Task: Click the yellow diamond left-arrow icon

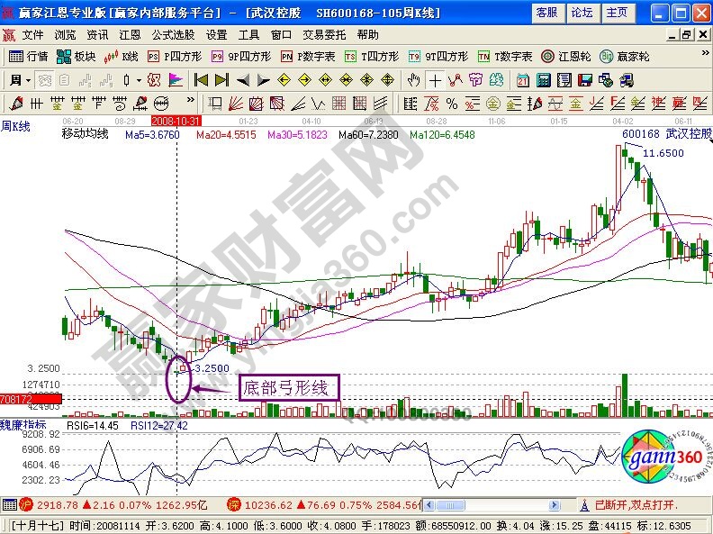Action: pos(283,79)
